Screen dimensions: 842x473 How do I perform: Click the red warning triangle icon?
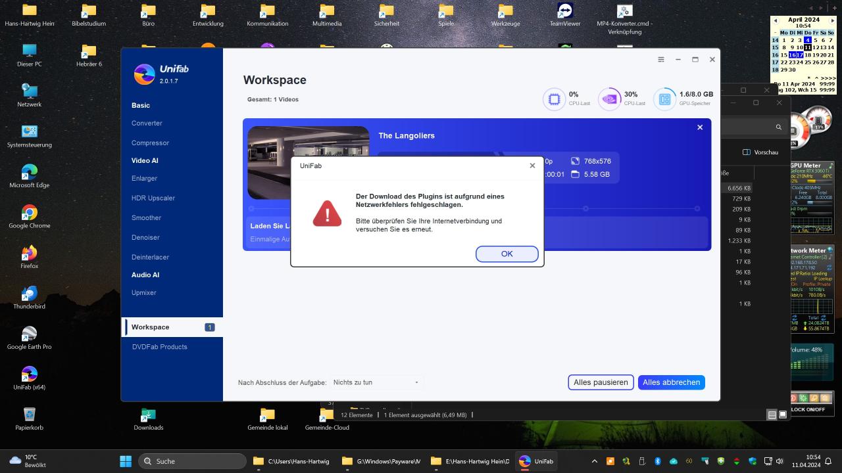tap(327, 213)
